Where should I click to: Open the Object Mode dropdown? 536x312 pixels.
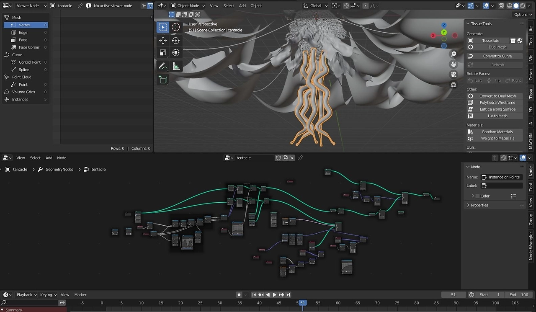(x=188, y=6)
